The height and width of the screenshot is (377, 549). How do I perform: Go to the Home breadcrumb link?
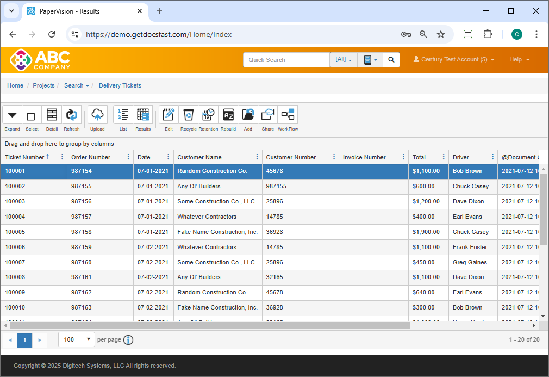(x=15, y=85)
